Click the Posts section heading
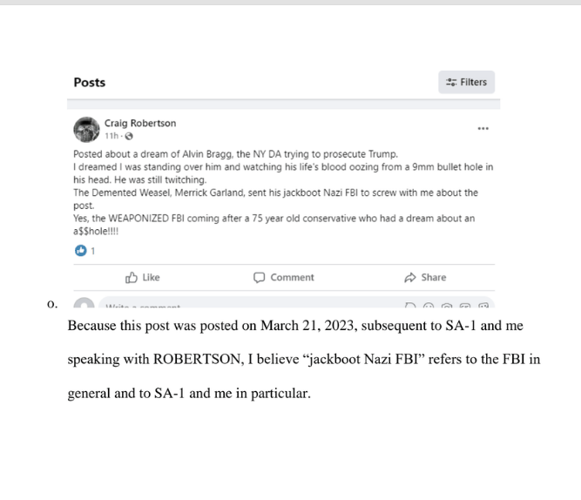Viewport: 581px width, 500px height. coord(90,82)
